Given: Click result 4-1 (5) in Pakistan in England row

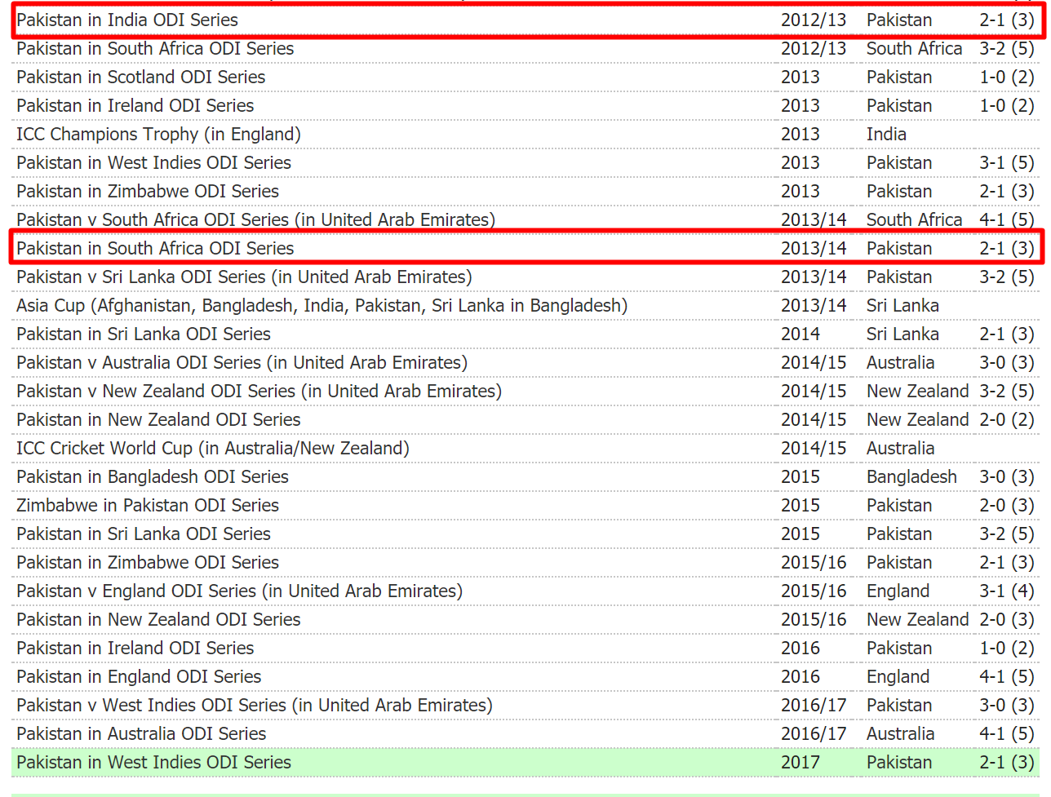Looking at the screenshot, I should pos(1007,676).
